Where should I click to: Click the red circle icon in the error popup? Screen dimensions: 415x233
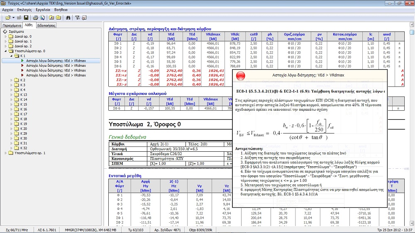point(240,75)
